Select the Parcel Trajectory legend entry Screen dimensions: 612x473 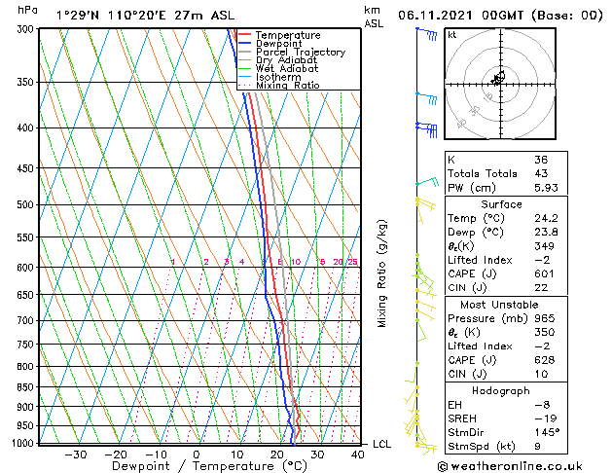300,53
